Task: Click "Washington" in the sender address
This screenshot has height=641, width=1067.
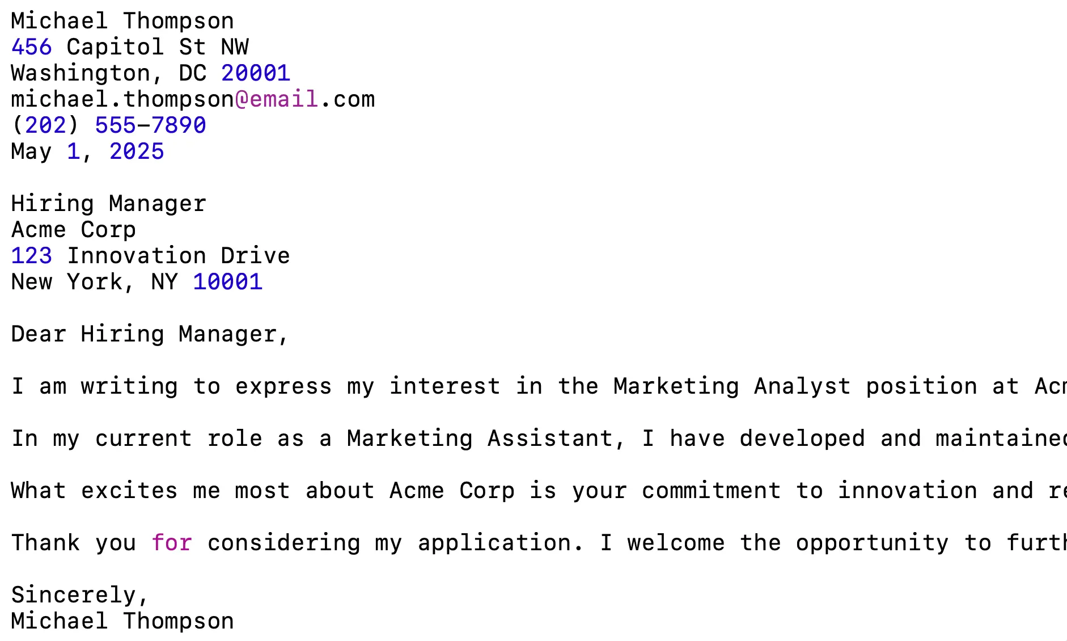Action: (81, 73)
